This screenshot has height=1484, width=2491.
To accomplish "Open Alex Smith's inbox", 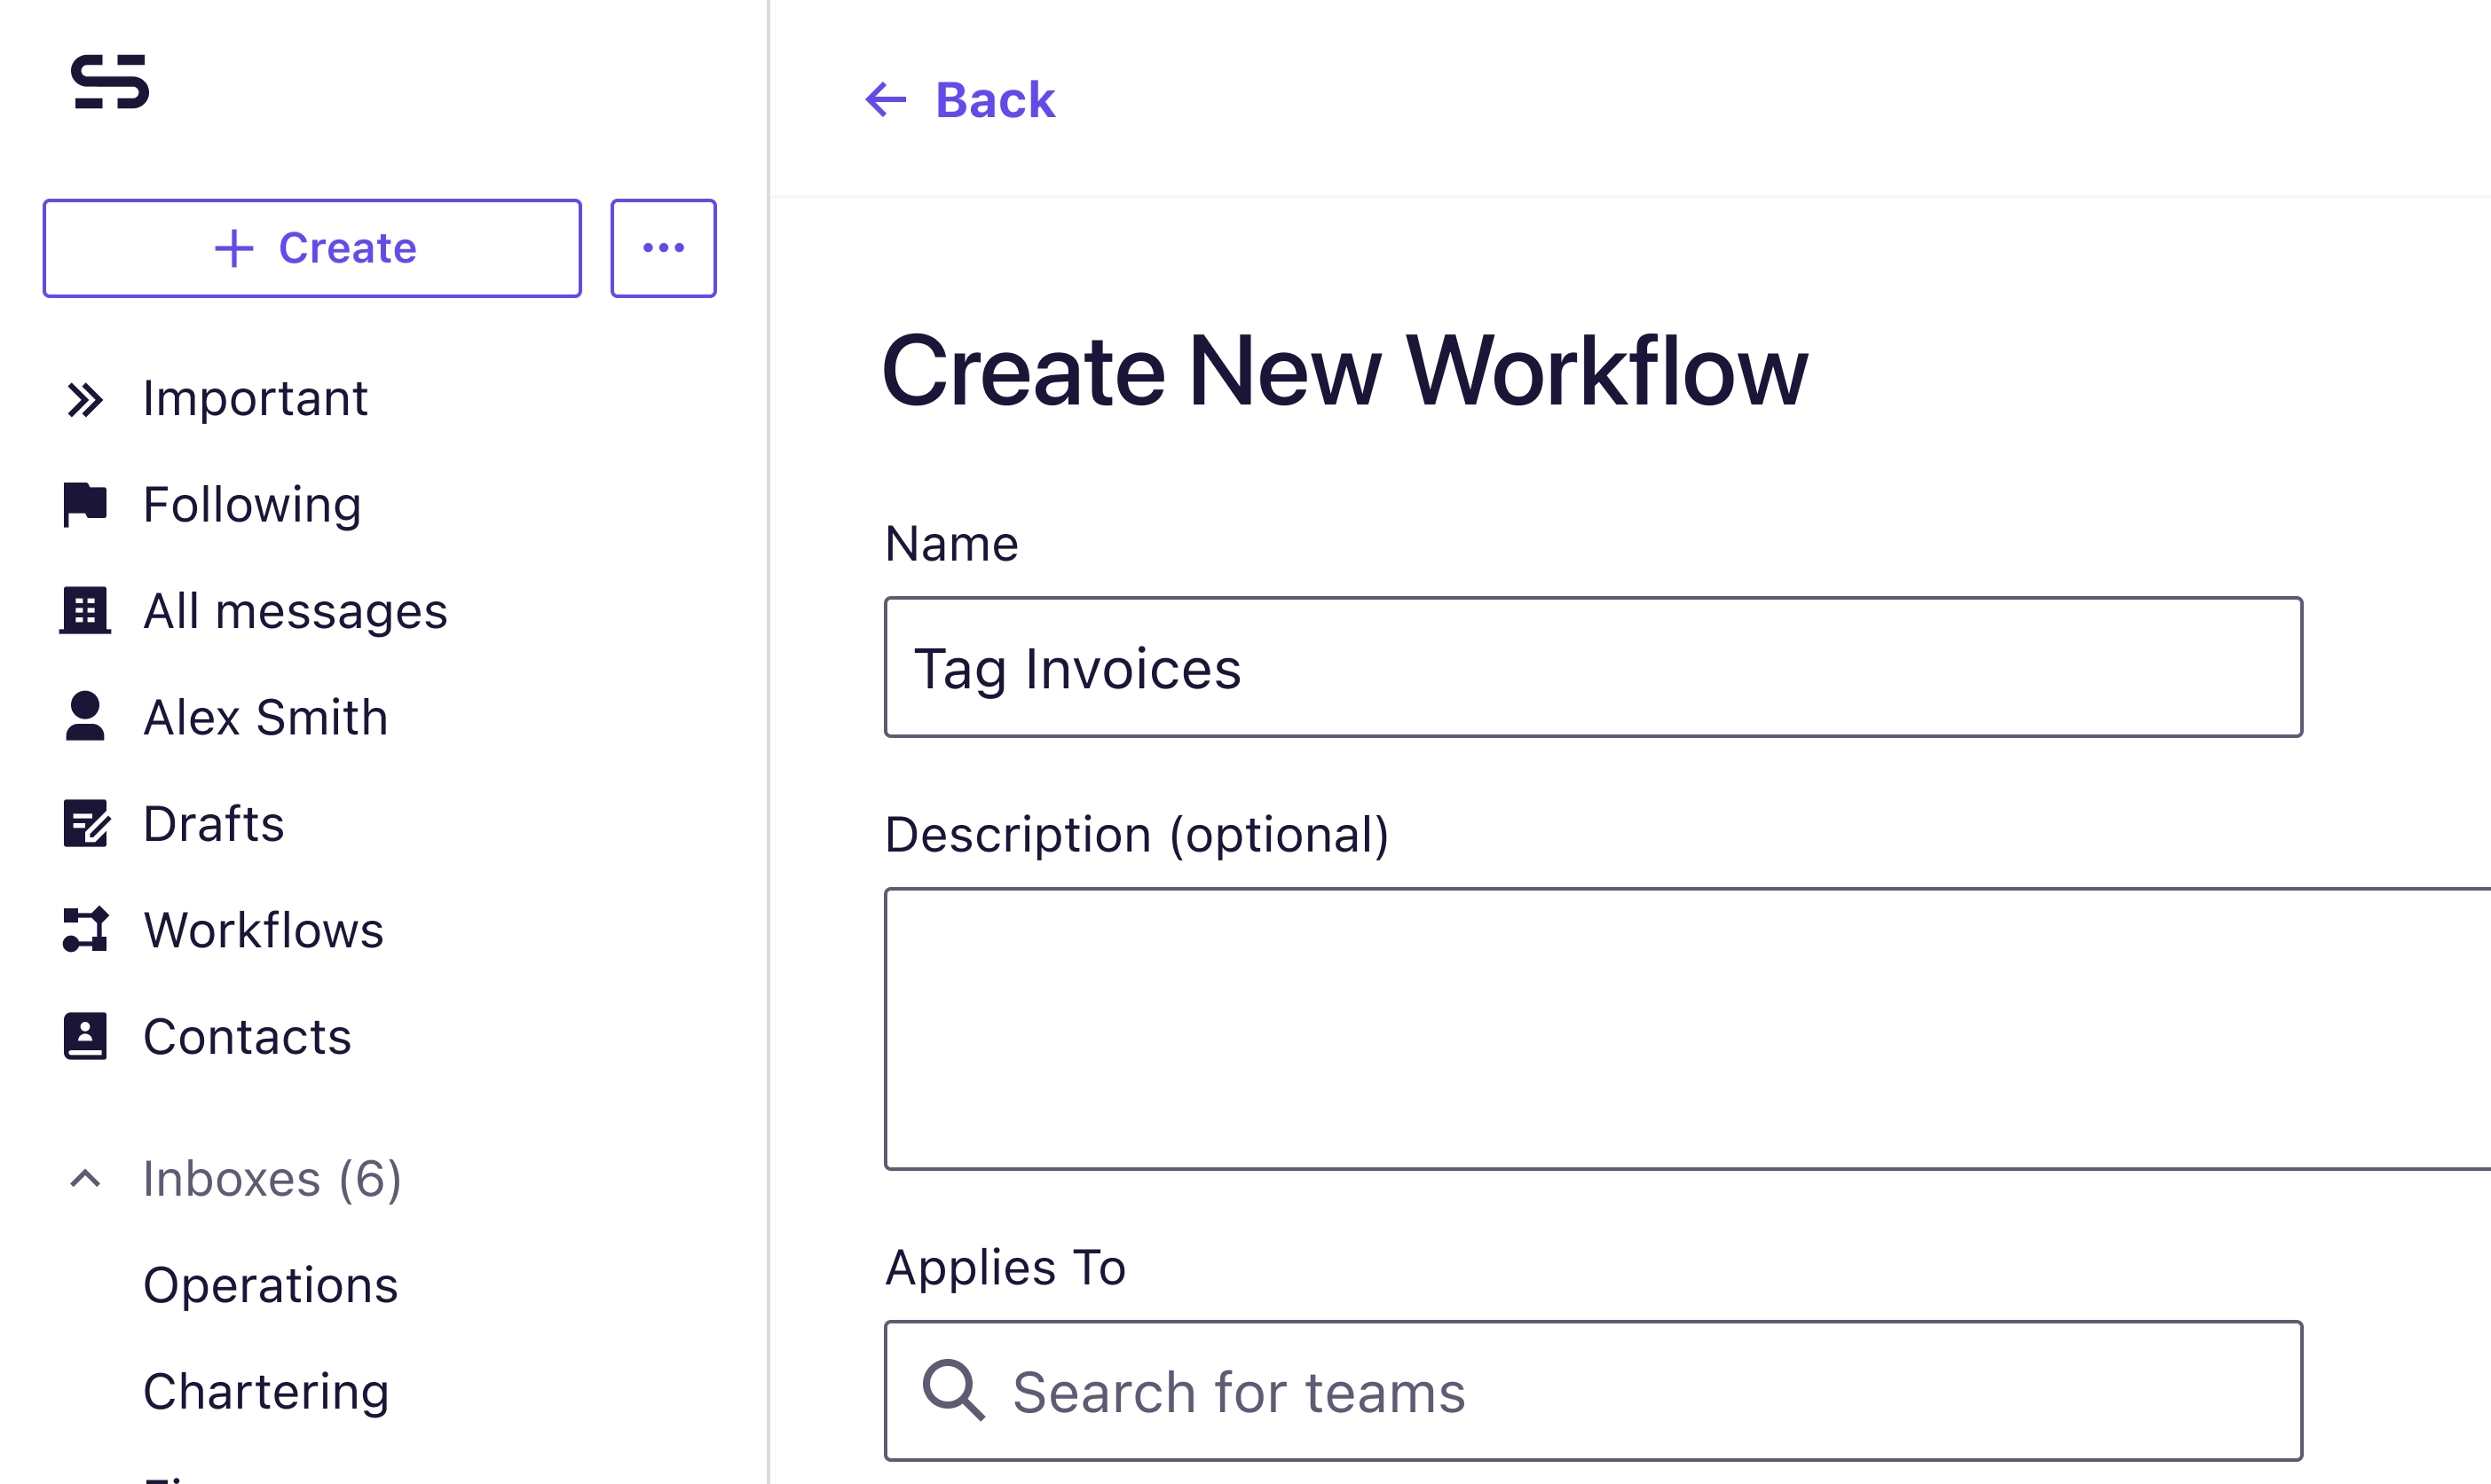I will pos(265,717).
